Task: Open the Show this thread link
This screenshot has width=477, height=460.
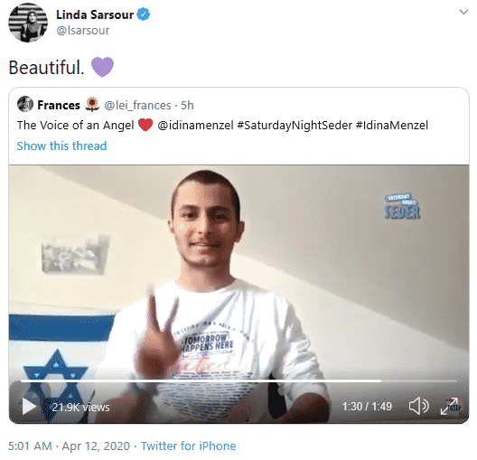Action: (61, 146)
